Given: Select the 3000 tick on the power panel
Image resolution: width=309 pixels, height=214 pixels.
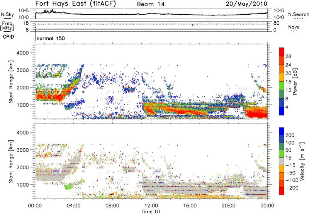Looking at the screenshot, I should 22,70.
